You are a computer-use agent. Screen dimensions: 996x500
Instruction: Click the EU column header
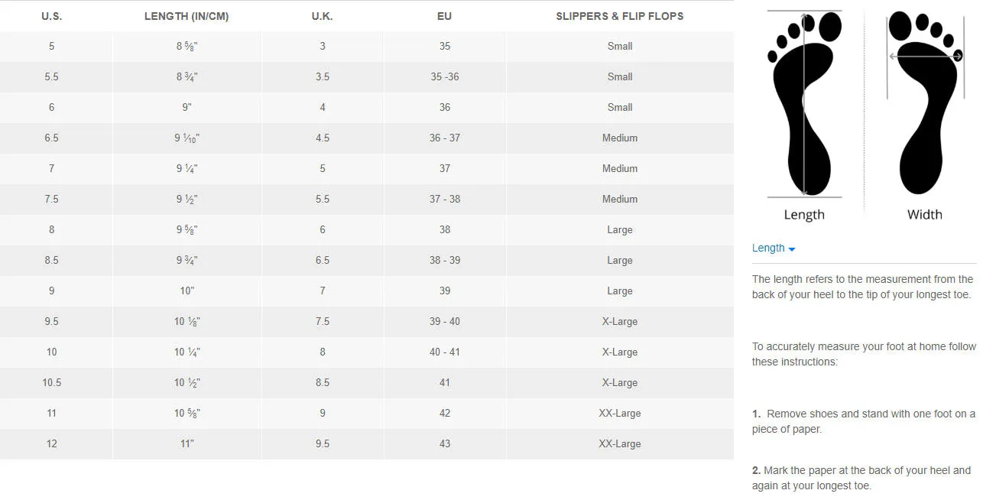pyautogui.click(x=445, y=16)
